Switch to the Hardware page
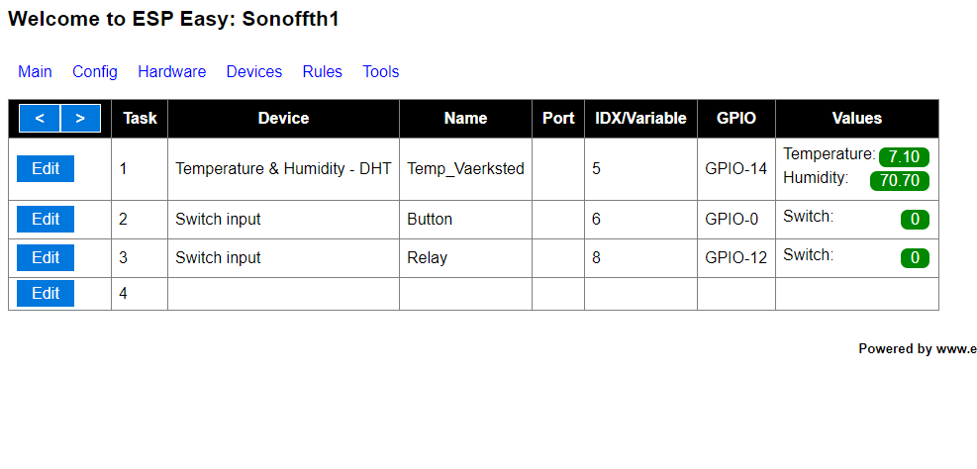The height and width of the screenshot is (469, 977). 172,71
